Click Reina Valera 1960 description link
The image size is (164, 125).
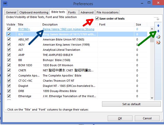coord(69,29)
